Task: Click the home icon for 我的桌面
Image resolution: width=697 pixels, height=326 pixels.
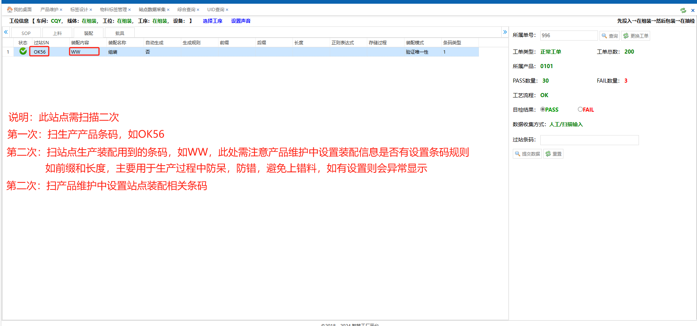Action: pos(10,9)
